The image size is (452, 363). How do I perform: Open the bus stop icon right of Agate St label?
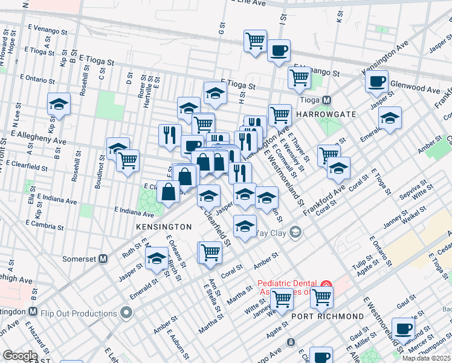tap(291, 342)
